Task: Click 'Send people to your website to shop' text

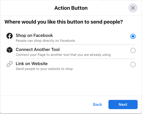Action: 44,69
